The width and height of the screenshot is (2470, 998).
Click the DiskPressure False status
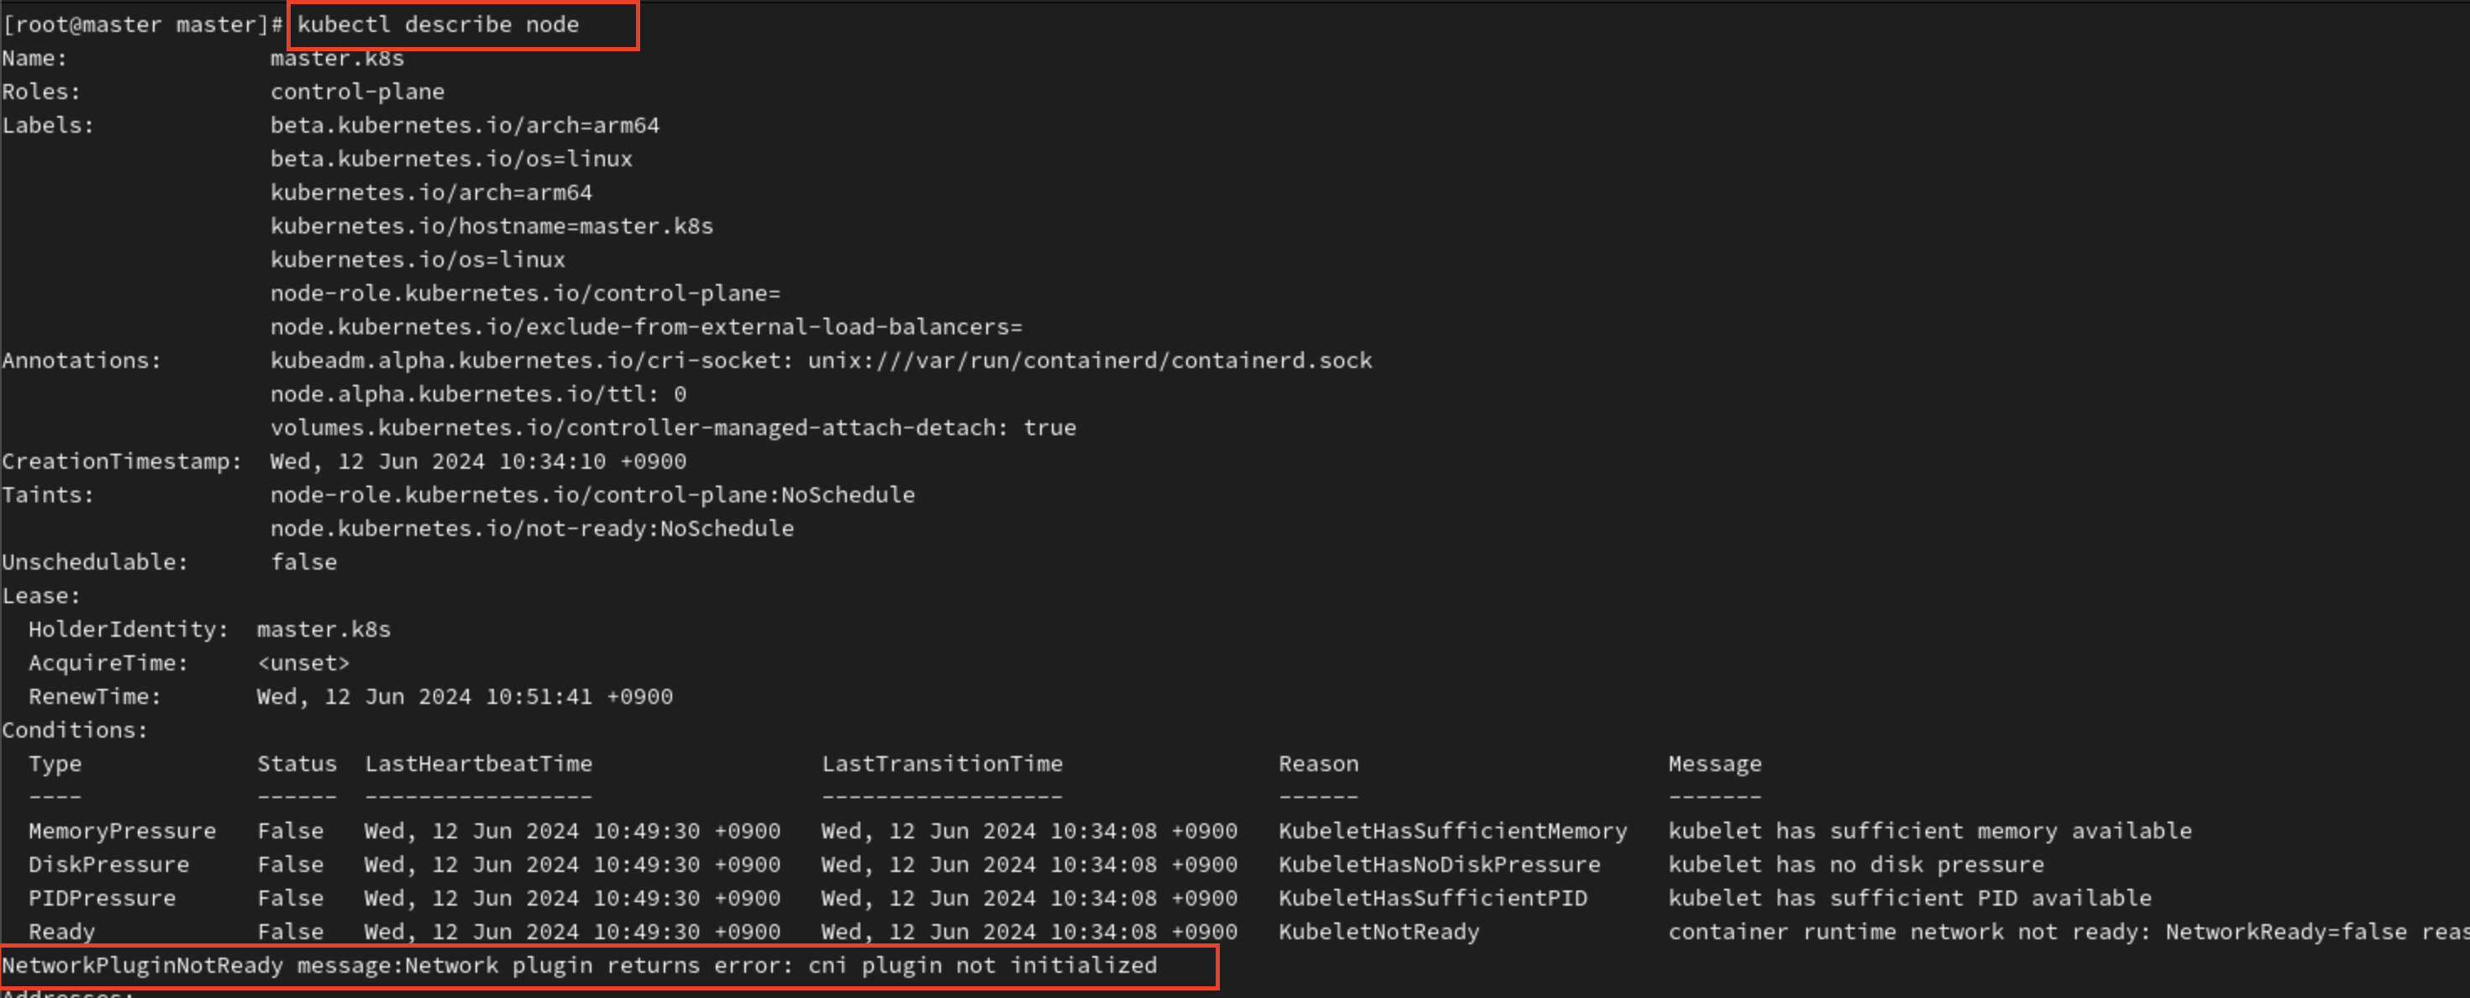tap(291, 864)
